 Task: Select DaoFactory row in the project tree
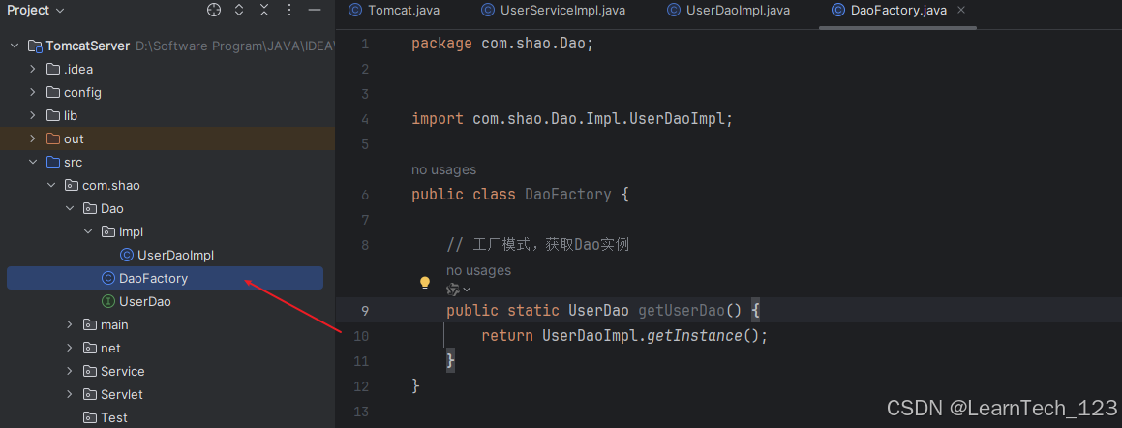coord(166,279)
